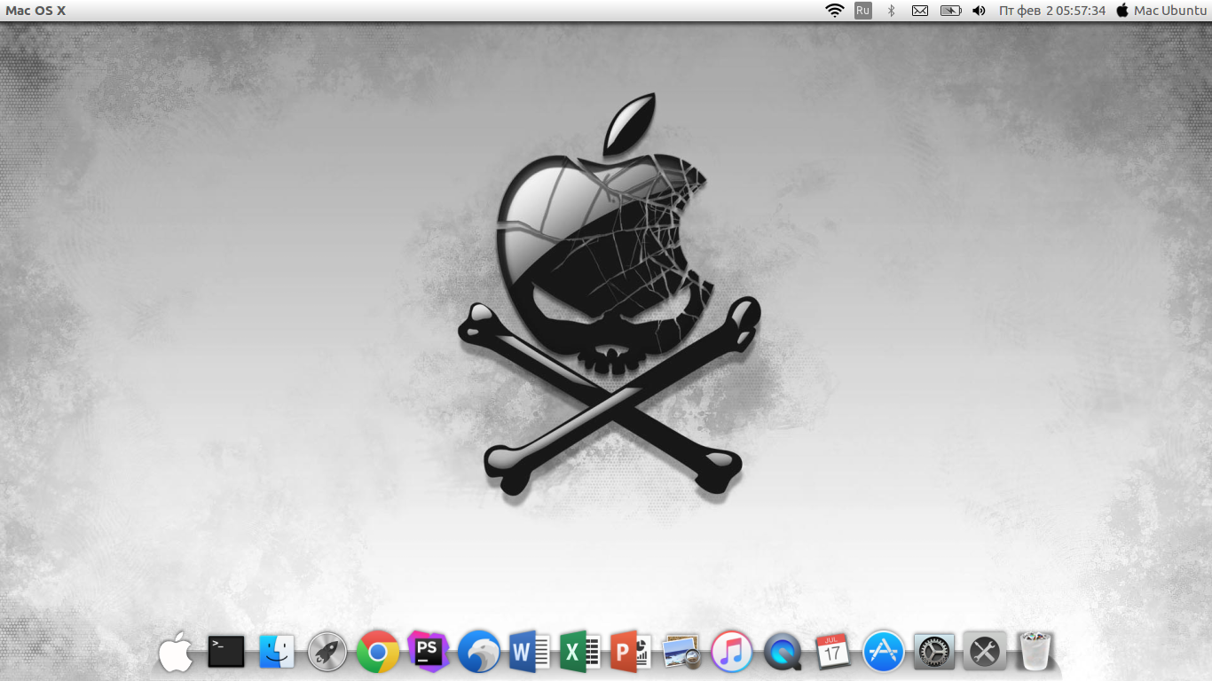This screenshot has height=681, width=1212.
Task: Open Finder from the dock
Action: [277, 652]
